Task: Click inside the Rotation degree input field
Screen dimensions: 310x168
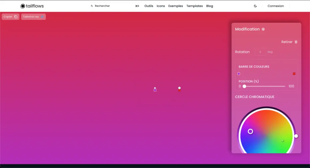Action: 260,52
